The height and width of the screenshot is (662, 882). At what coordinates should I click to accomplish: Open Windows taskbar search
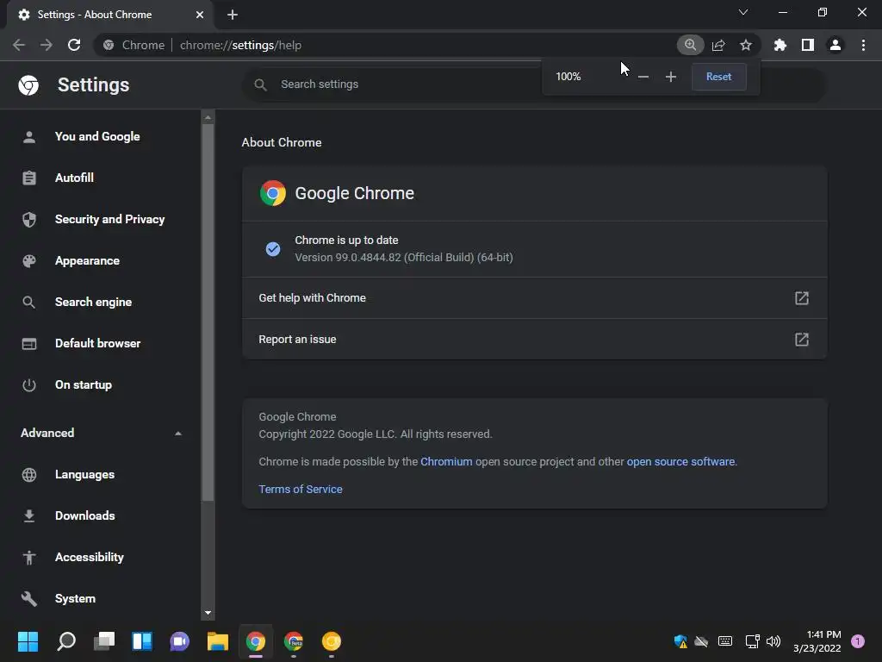66,641
